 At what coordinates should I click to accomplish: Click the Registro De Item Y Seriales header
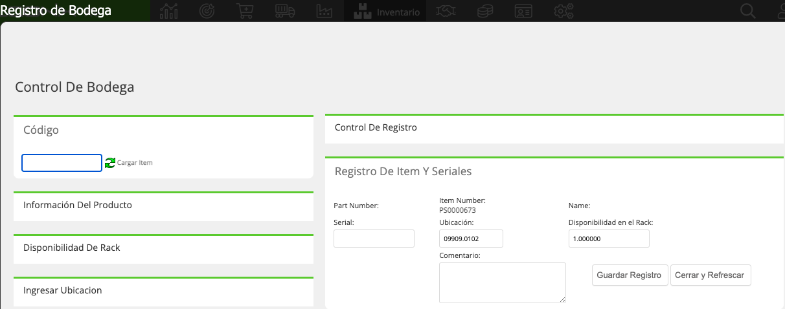(x=403, y=172)
